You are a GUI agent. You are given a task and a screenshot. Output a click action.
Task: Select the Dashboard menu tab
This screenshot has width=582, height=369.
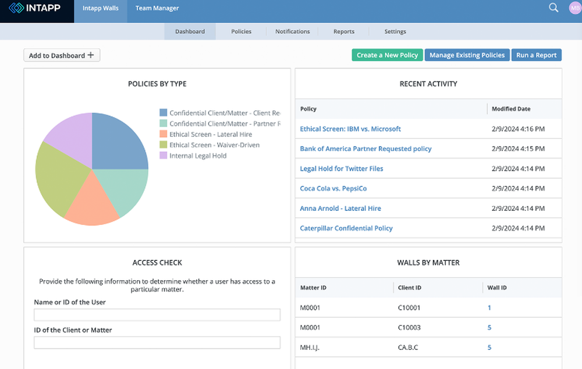(x=190, y=31)
